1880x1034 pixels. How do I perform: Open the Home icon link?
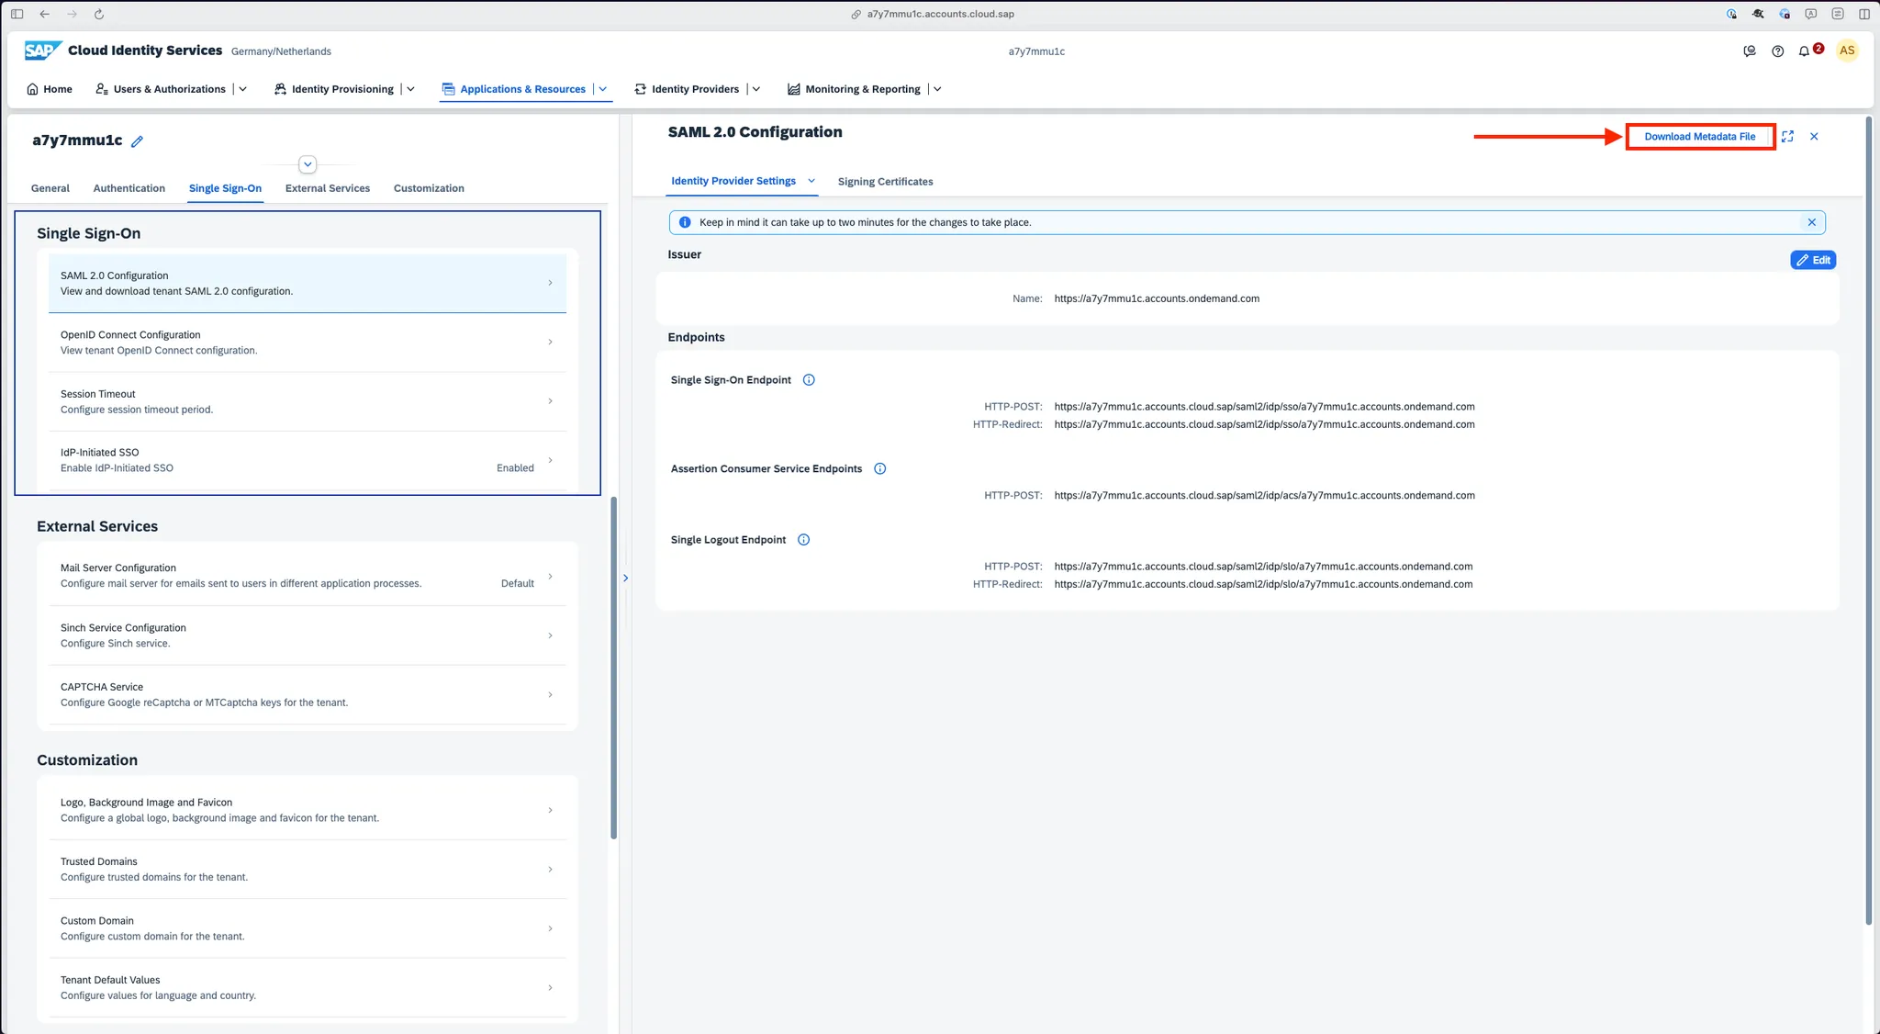[33, 89]
